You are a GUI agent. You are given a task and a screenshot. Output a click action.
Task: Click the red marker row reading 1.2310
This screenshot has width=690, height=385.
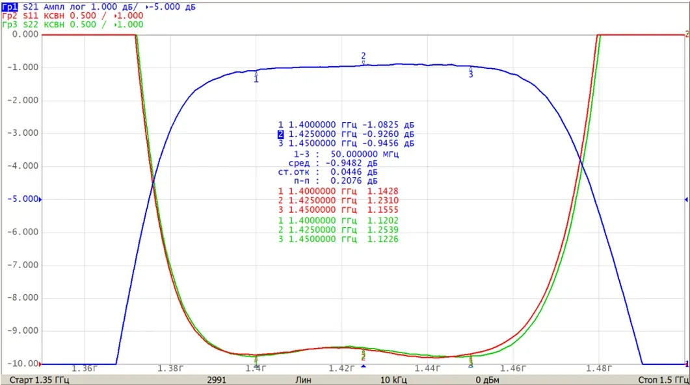click(338, 201)
